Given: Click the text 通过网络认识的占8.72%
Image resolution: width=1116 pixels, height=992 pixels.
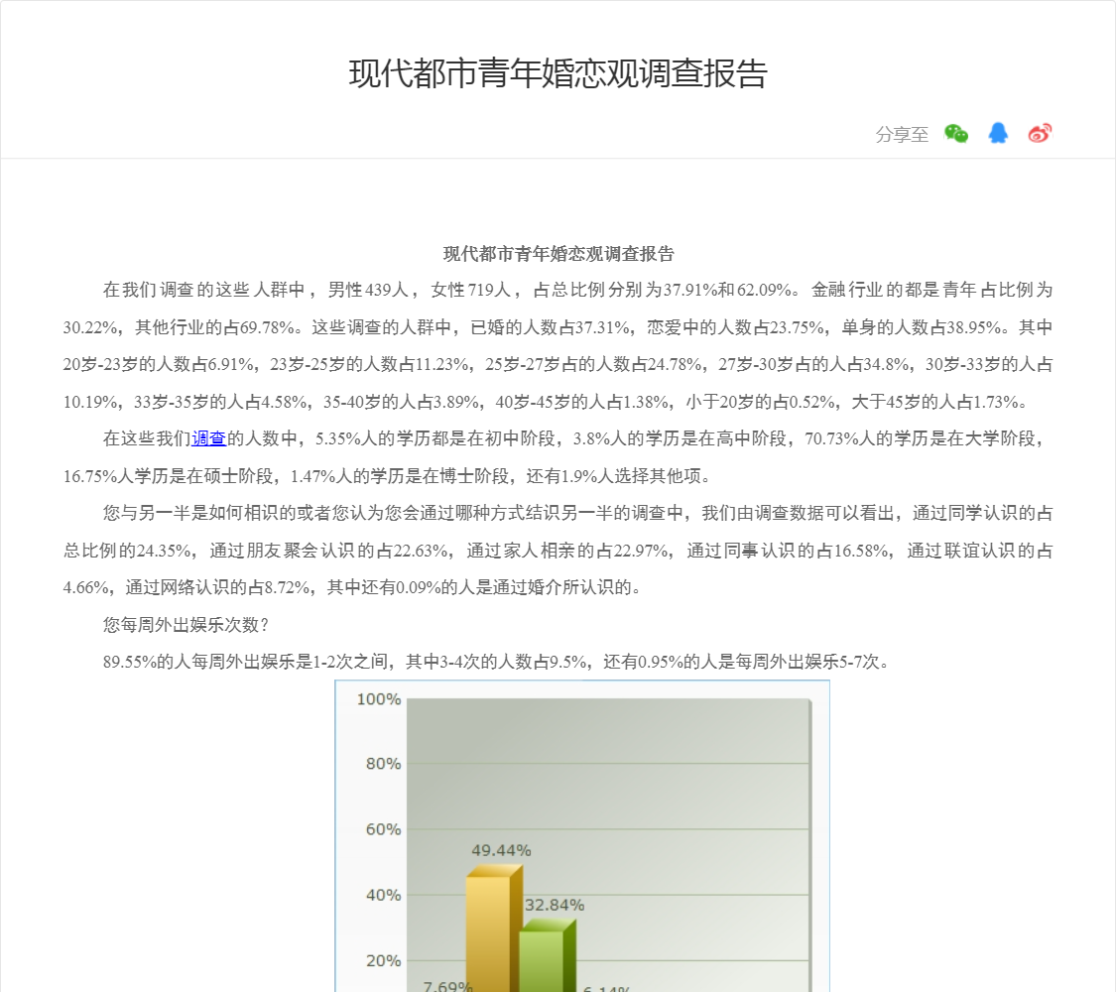Looking at the screenshot, I should pos(218,587).
